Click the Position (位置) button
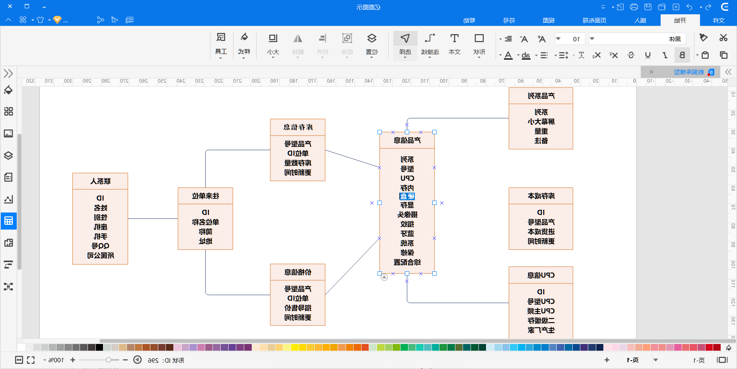Image resolution: width=737 pixels, height=369 pixels. click(x=372, y=44)
